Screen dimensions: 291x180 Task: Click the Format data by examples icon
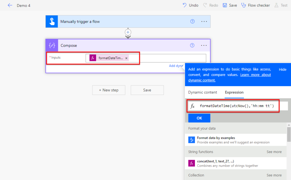[192, 140]
